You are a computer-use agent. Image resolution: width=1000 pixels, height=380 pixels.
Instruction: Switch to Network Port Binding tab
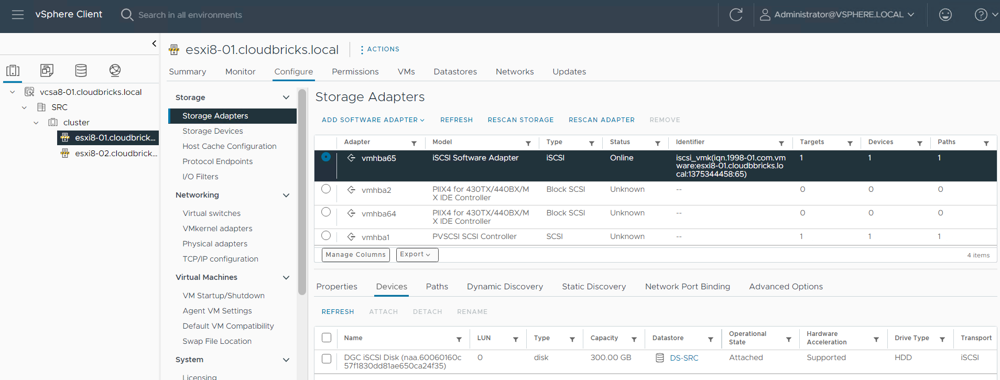click(x=687, y=287)
